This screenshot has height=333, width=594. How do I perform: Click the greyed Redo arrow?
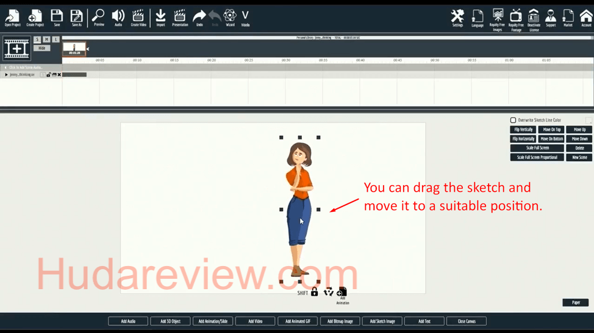click(x=215, y=18)
